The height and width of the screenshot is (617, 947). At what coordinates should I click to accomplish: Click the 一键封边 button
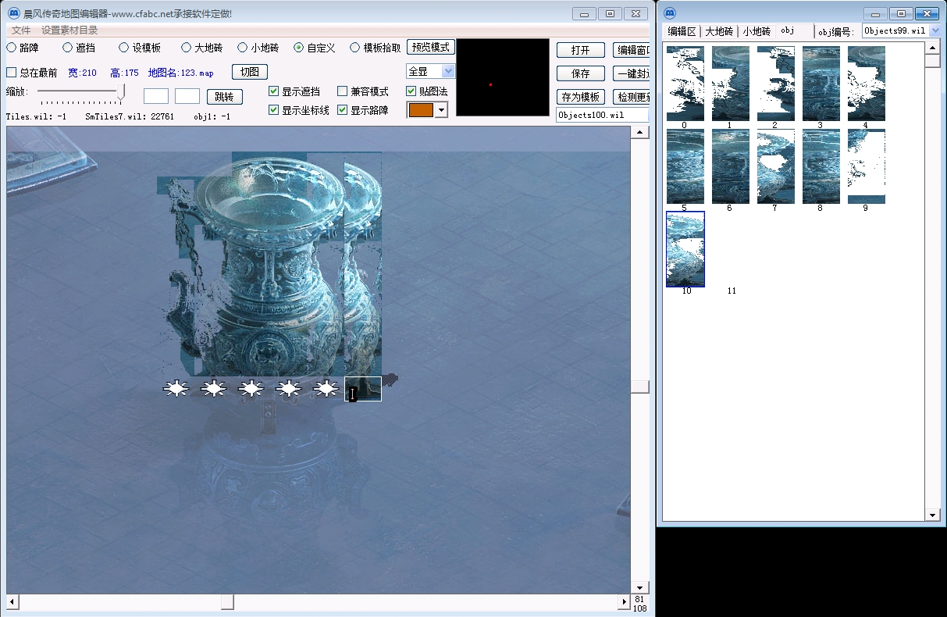[x=632, y=73]
